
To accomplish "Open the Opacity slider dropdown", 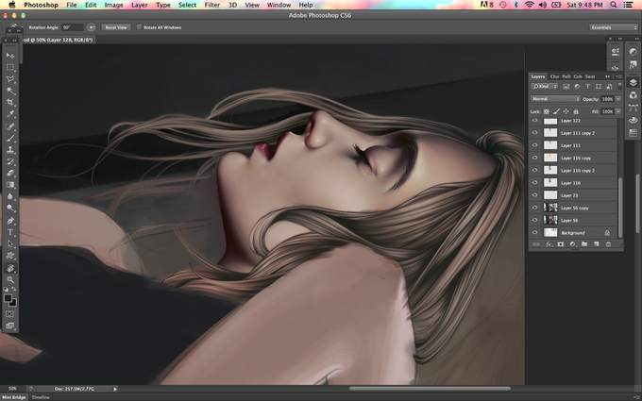I will 618,99.
